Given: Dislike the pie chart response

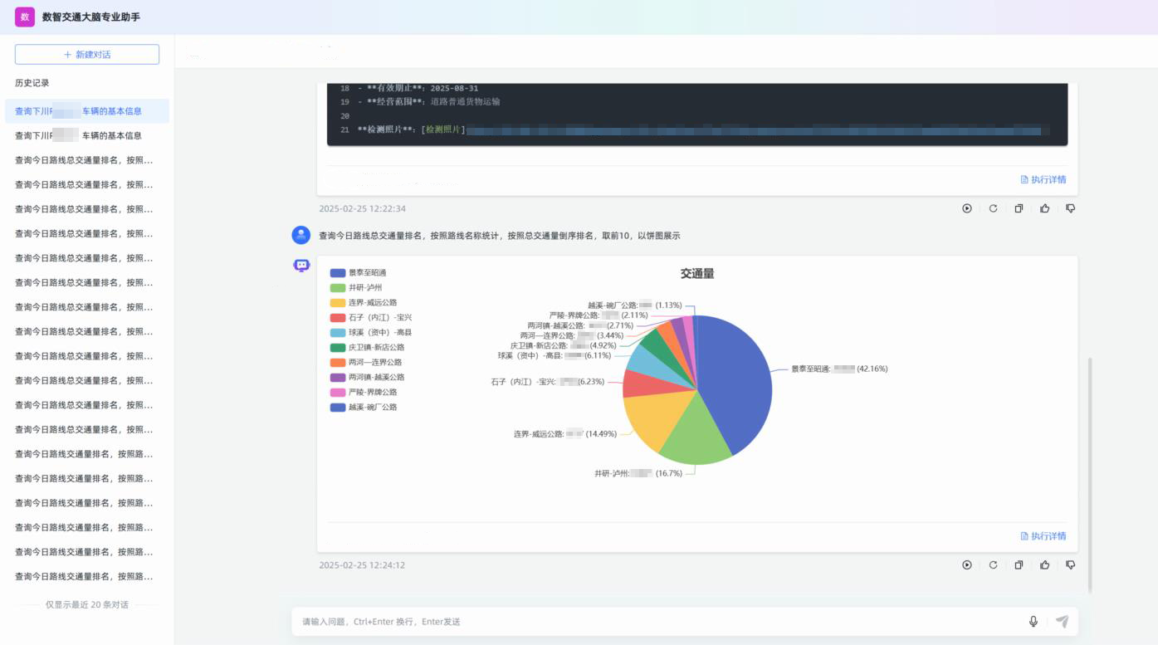Looking at the screenshot, I should (1070, 565).
